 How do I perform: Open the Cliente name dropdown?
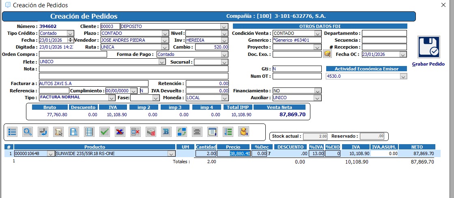(224, 26)
